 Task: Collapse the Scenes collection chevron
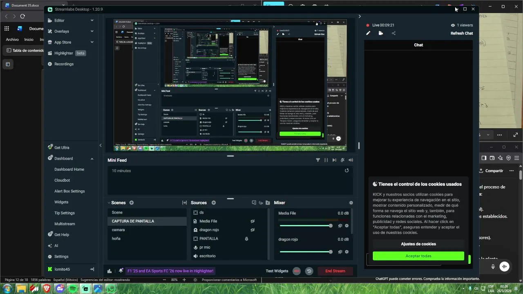(109, 203)
